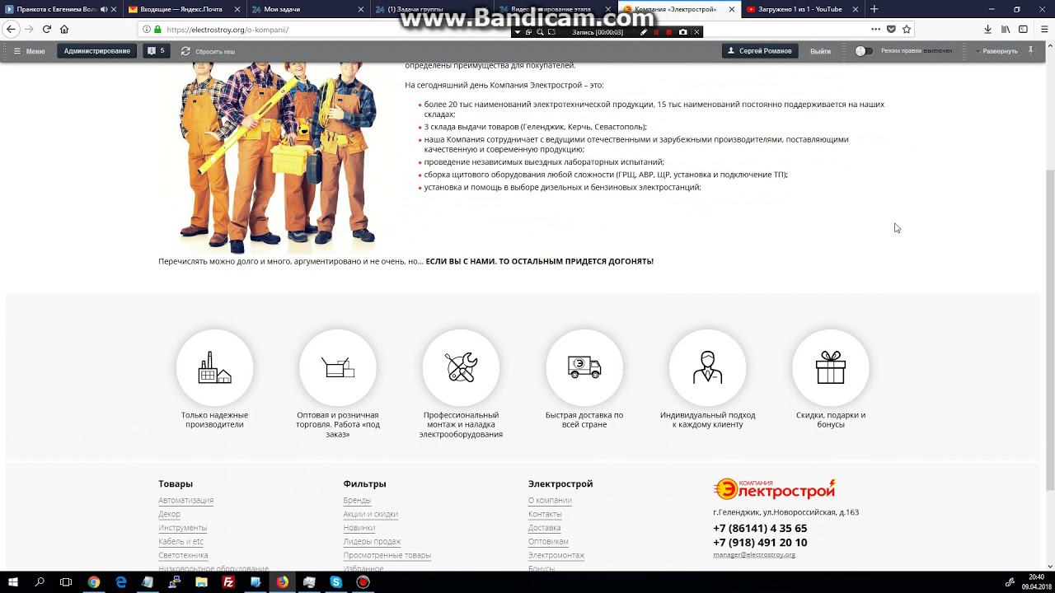
Task: Open the О компании footer link
Action: [550, 501]
